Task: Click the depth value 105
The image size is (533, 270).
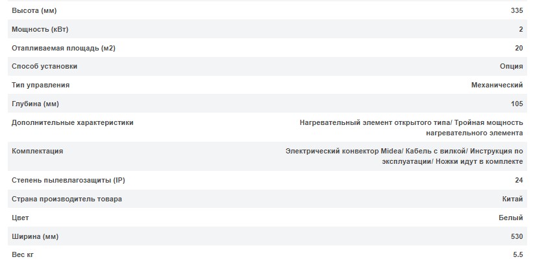Action: [517, 104]
